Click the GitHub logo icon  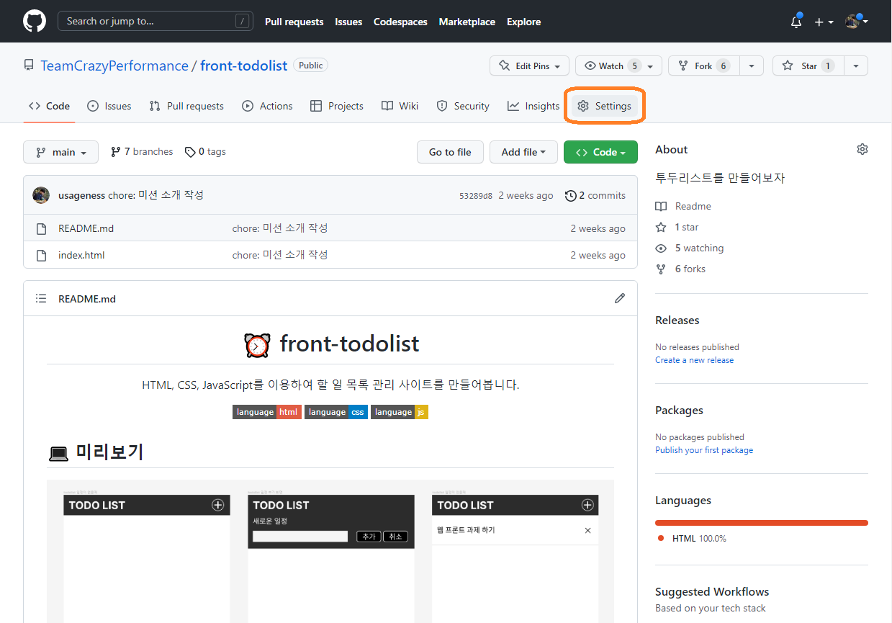click(35, 21)
